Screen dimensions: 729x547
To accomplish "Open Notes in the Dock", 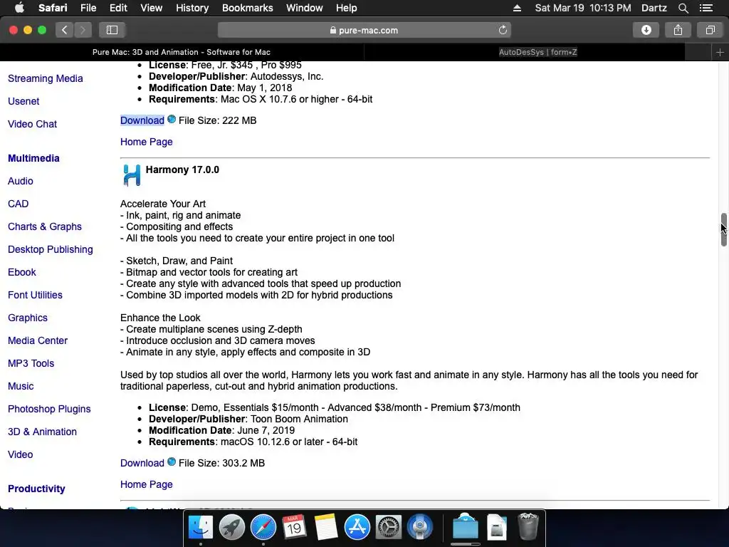I will tap(325, 527).
